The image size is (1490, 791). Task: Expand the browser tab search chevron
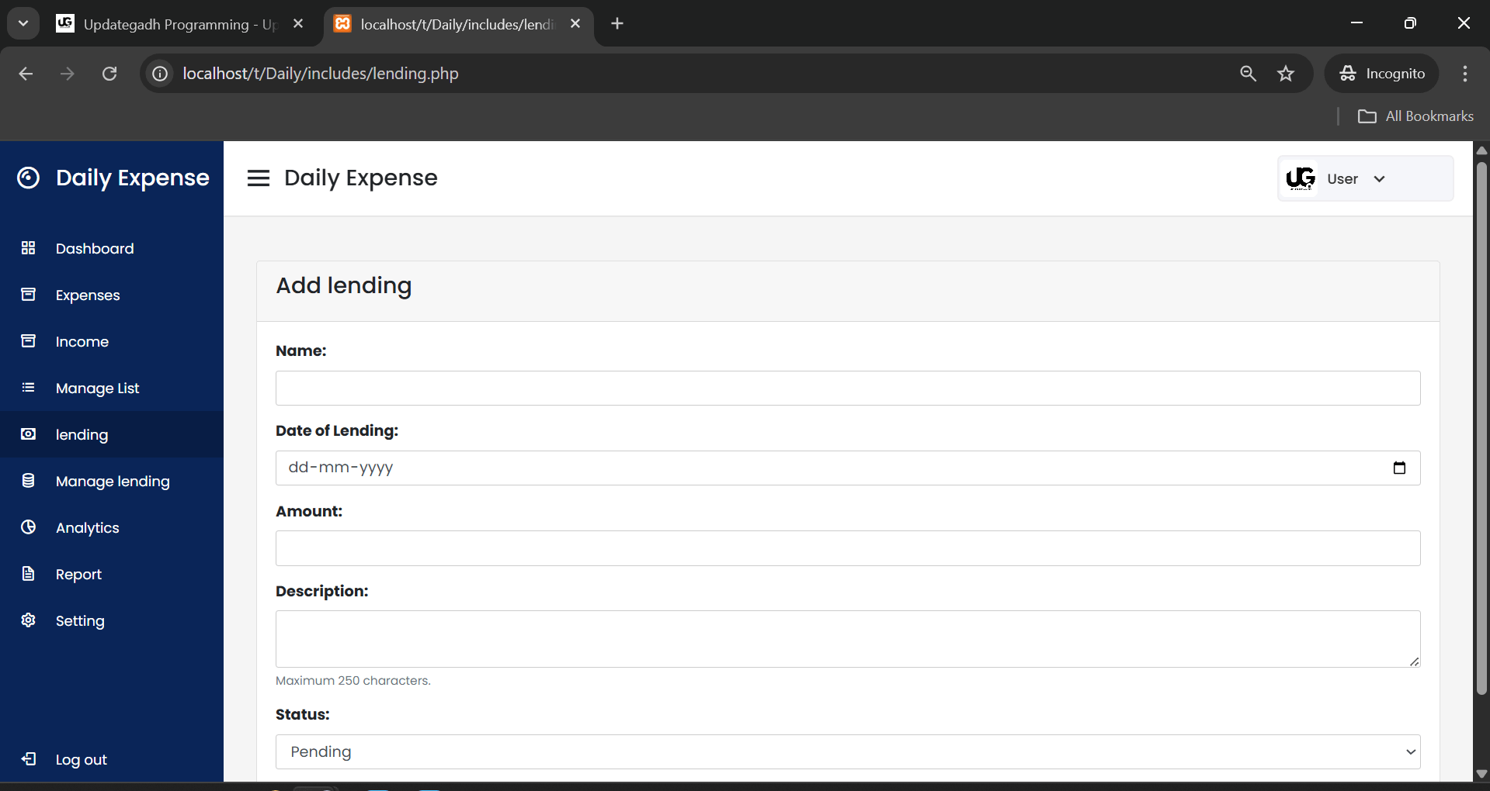(23, 23)
